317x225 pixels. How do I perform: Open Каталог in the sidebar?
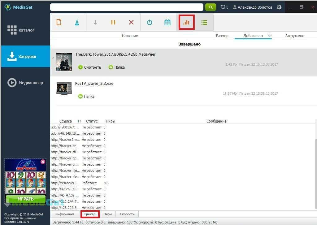(x=26, y=30)
